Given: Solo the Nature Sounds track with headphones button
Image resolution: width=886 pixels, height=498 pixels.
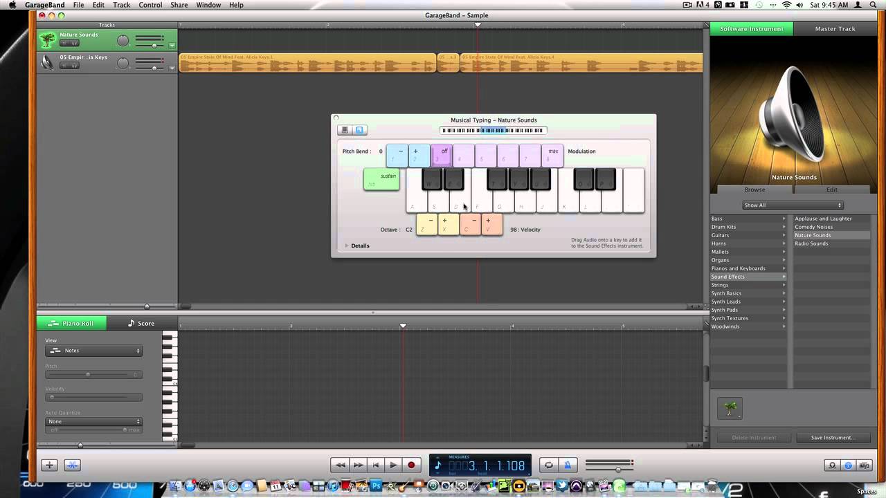Looking at the screenshot, I should click(74, 44).
